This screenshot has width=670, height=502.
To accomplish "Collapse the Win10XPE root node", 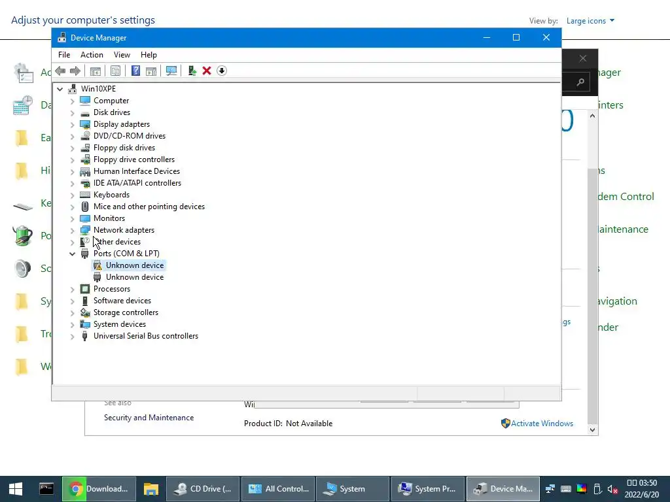I will 60,89.
